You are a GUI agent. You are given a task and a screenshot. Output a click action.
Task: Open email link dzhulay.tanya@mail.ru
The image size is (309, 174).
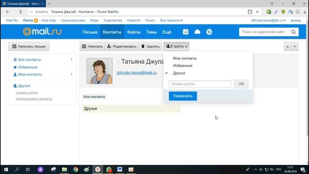pyautogui.click(x=137, y=73)
